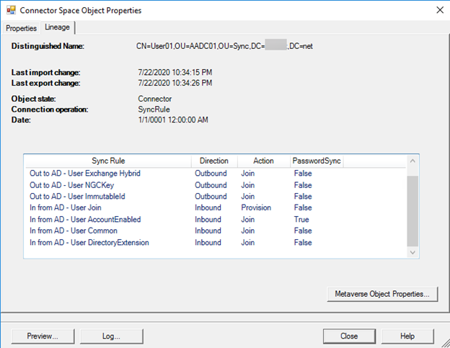Close the dialog with the Close button
Image resolution: width=450 pixels, height=348 pixels.
(x=349, y=336)
